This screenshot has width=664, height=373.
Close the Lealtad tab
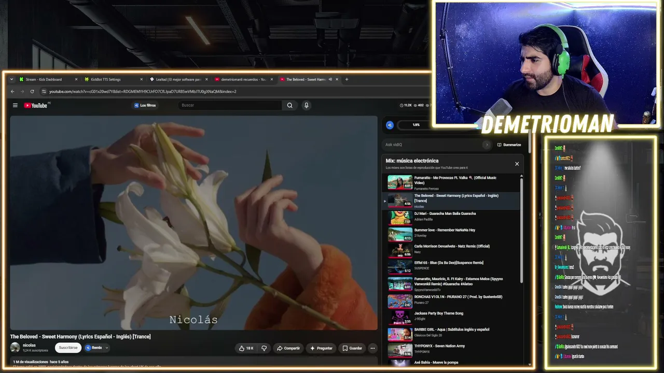pyautogui.click(x=206, y=79)
